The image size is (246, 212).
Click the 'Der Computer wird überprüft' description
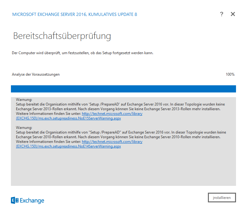click(x=82, y=53)
